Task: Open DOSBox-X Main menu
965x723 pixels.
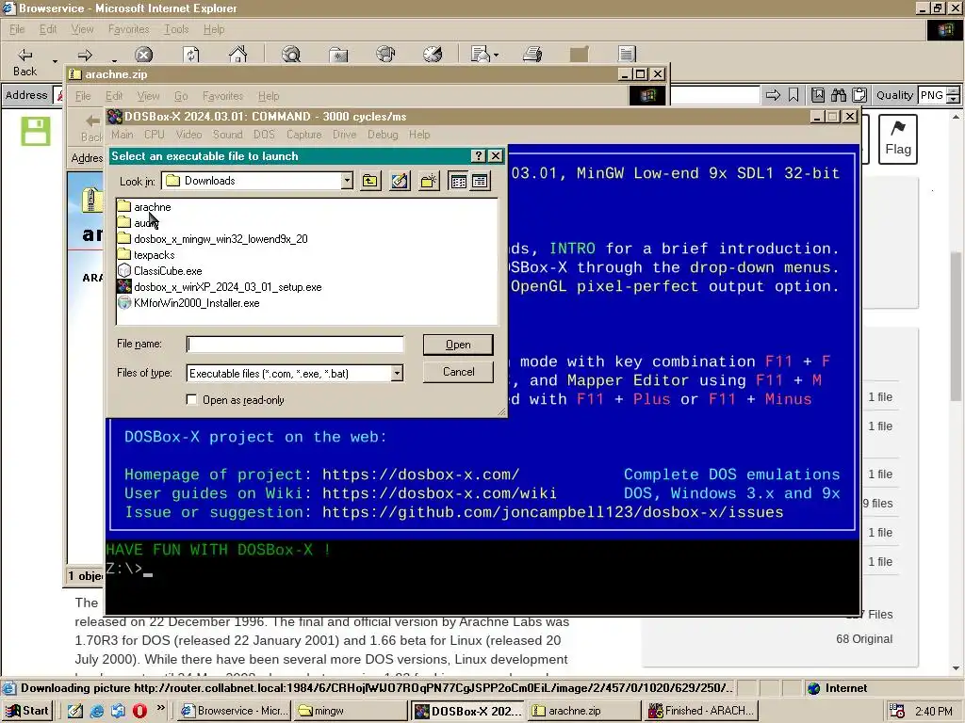Action: (x=122, y=135)
